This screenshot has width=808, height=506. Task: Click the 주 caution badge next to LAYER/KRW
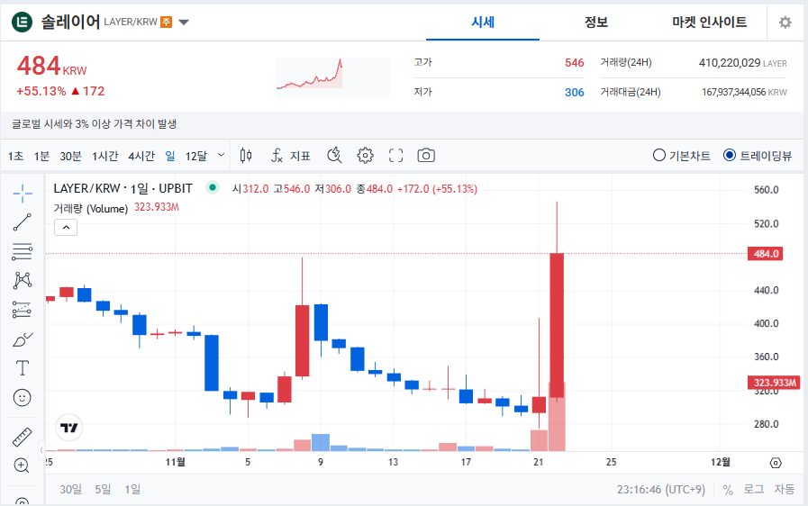(166, 22)
